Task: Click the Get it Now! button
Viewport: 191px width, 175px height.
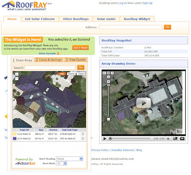Action: [80, 47]
